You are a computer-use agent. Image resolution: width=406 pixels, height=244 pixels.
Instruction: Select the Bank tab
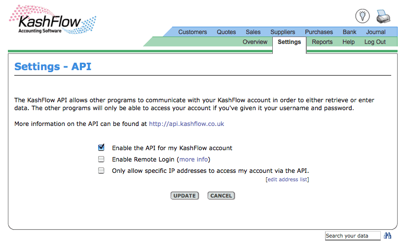[349, 32]
